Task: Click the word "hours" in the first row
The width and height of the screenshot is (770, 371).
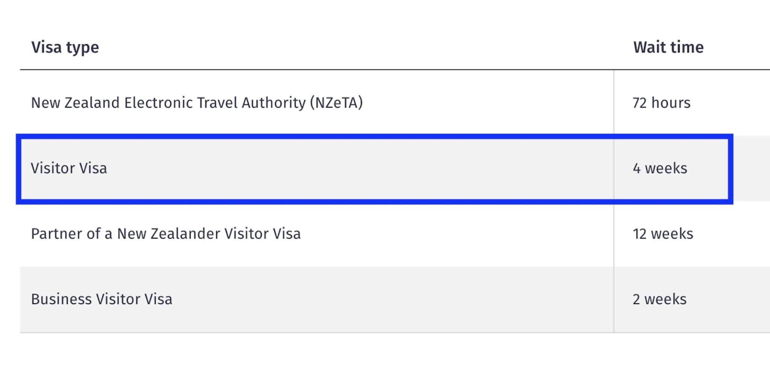Action: [671, 103]
